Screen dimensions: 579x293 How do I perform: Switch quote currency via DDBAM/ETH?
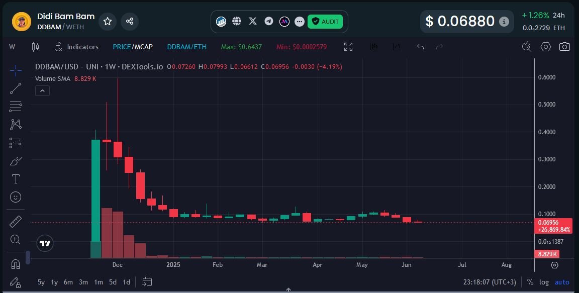click(186, 47)
